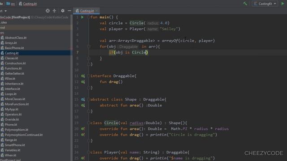Click the Collapse All icon in the Project panel
The height and width of the screenshot is (161, 287).
pos(54,11)
